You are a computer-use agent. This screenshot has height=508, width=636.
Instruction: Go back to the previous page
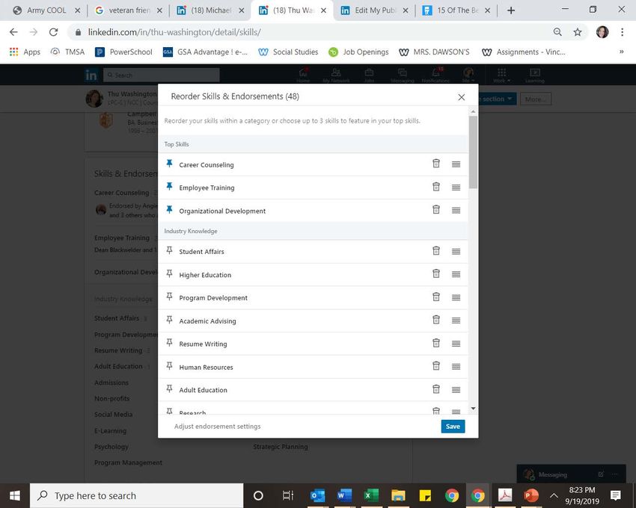[x=13, y=32]
